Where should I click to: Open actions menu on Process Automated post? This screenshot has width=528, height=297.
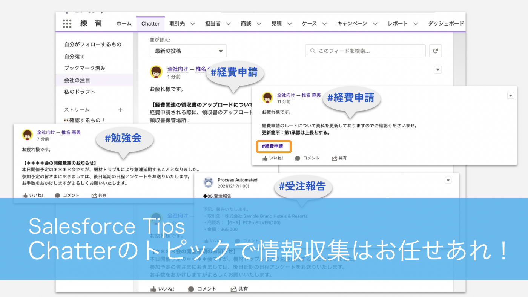[x=448, y=180]
